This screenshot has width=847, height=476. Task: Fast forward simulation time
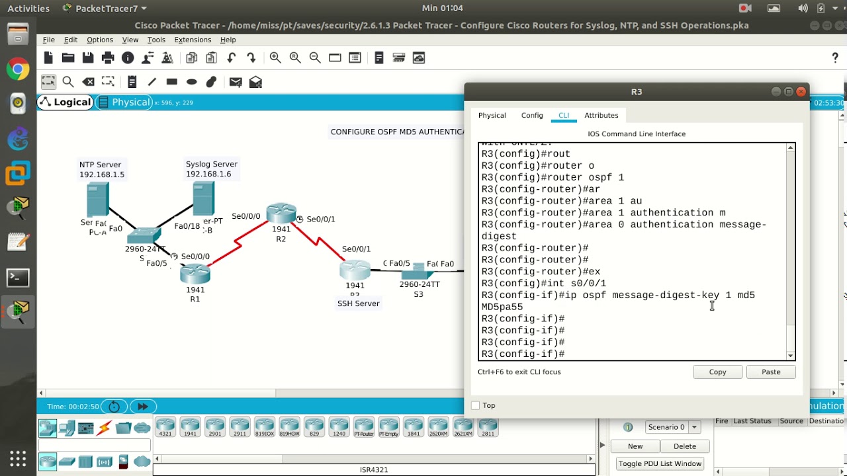point(143,407)
